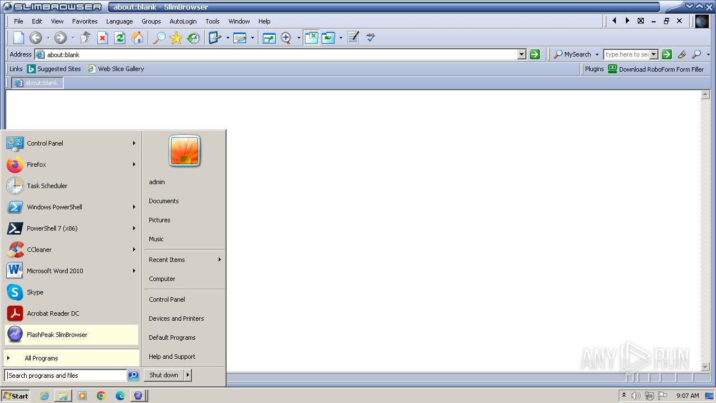Open the Favorites menu
This screenshot has width=716, height=403.
pyautogui.click(x=84, y=21)
